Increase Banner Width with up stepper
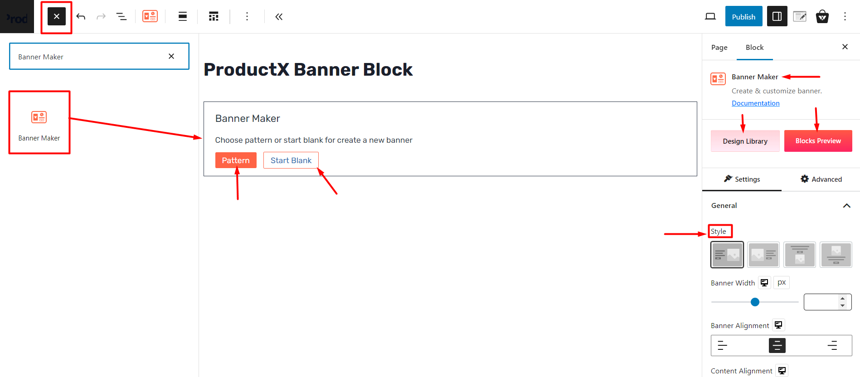Image resolution: width=860 pixels, height=377 pixels. (842, 299)
